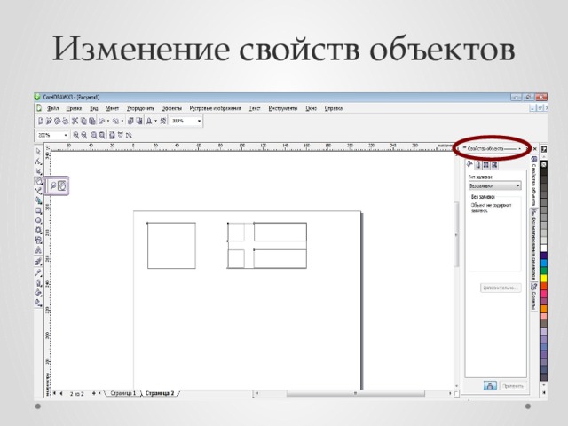Click the Zoom in icon
The image size is (568, 426).
[x=76, y=135]
